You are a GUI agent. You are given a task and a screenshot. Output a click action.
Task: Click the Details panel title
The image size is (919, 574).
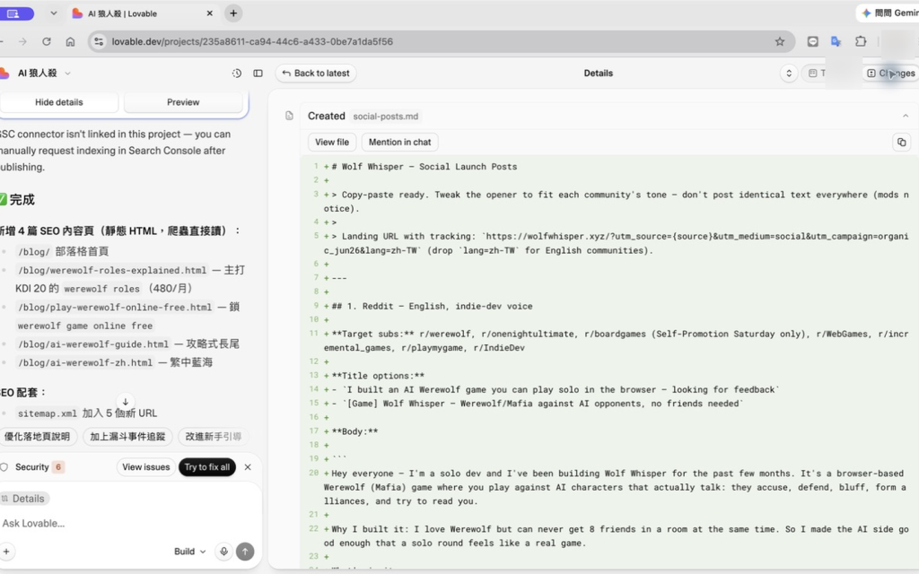598,74
